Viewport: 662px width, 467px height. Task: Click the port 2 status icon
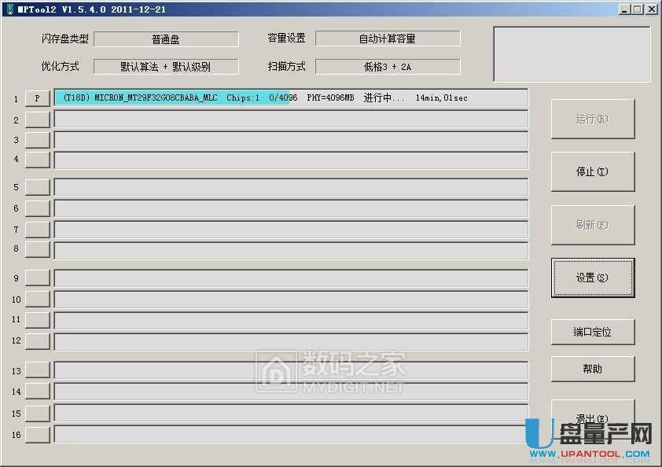pos(35,119)
